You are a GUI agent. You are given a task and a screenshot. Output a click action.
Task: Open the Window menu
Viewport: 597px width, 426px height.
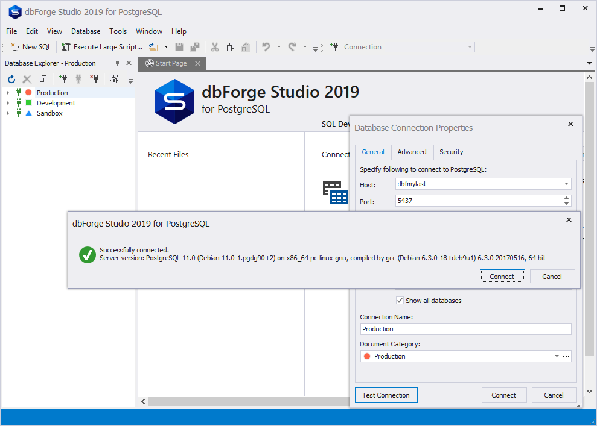click(149, 31)
